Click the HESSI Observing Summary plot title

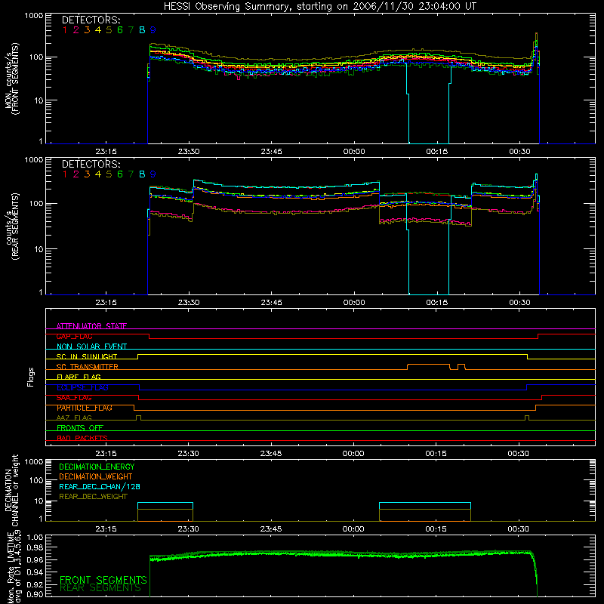[x=320, y=6]
